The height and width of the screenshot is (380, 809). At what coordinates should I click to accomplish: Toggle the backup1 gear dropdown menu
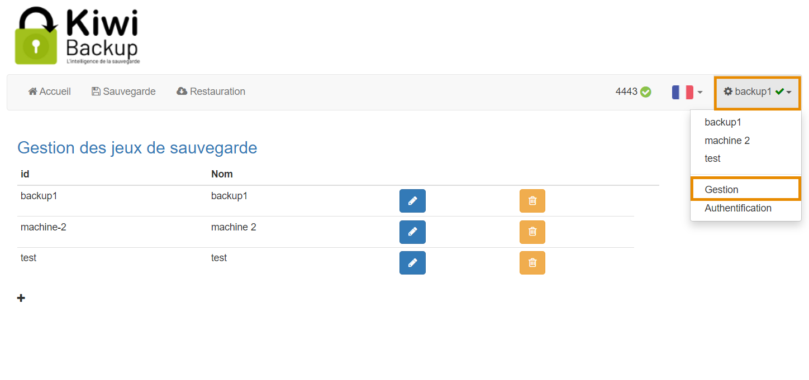757,92
